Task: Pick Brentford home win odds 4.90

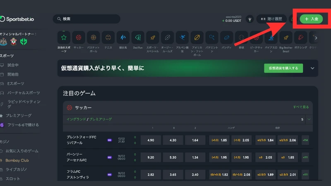Action: (x=151, y=140)
